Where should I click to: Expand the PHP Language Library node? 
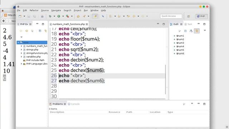pyautogui.click(x=21, y=64)
